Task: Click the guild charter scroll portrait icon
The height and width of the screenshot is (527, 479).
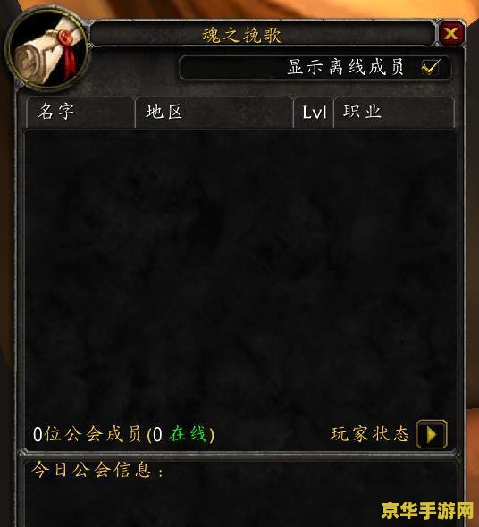Action: point(47,49)
